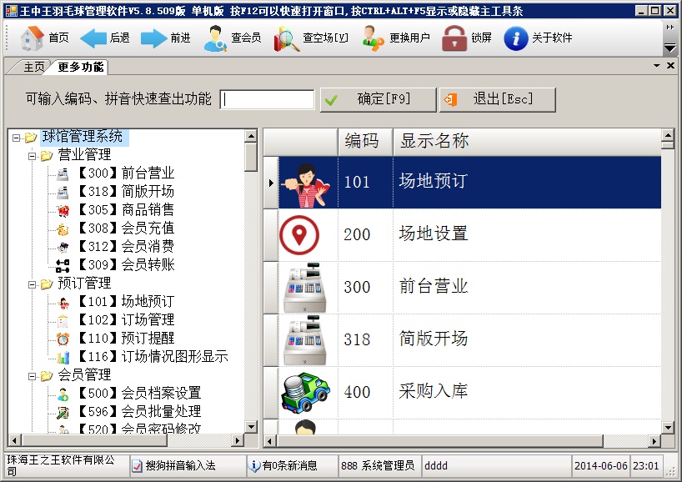Collapse the 会员管理 tree node
The height and width of the screenshot is (482, 682).
click(32, 375)
